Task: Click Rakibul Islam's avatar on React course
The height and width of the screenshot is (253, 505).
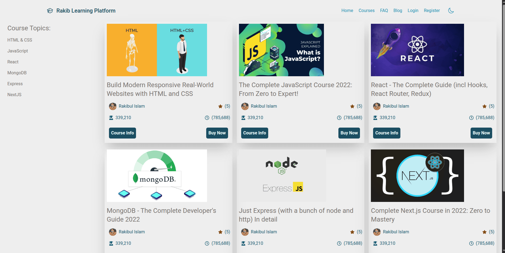Action: [x=377, y=106]
